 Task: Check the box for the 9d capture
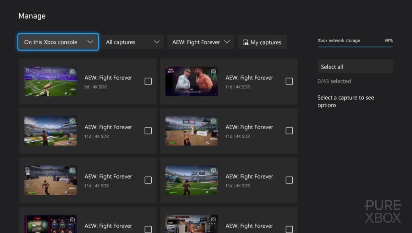(148, 81)
